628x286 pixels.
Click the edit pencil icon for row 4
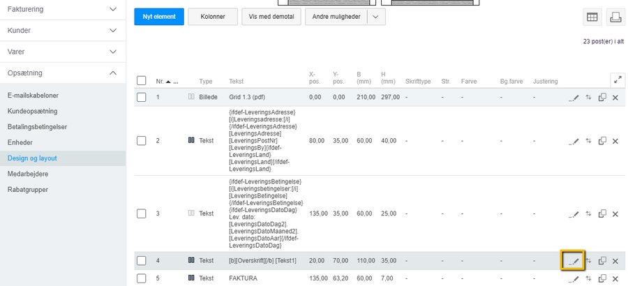[x=574, y=261]
